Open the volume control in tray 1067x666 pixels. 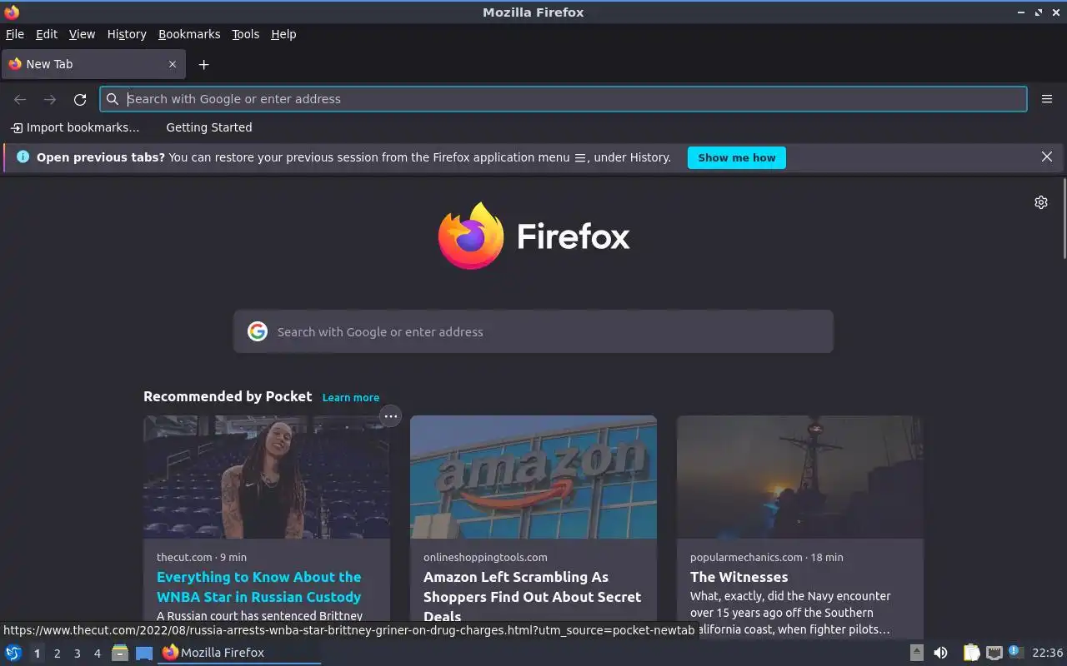click(x=940, y=653)
